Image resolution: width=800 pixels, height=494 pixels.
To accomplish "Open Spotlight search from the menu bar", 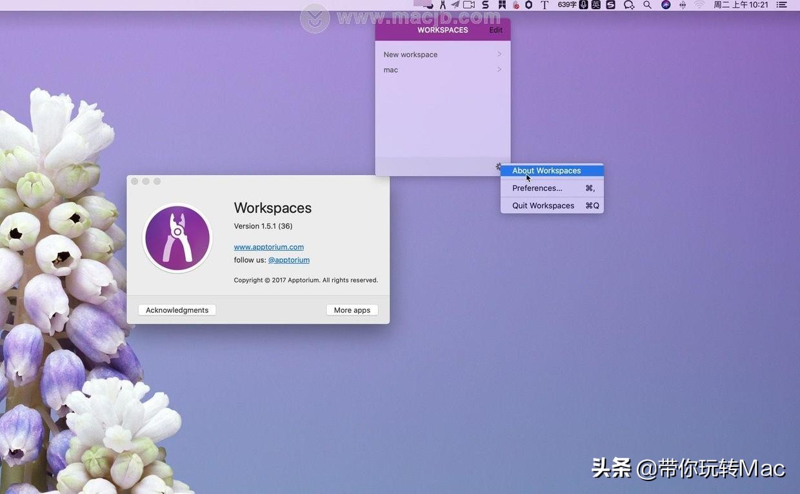I will click(x=646, y=5).
